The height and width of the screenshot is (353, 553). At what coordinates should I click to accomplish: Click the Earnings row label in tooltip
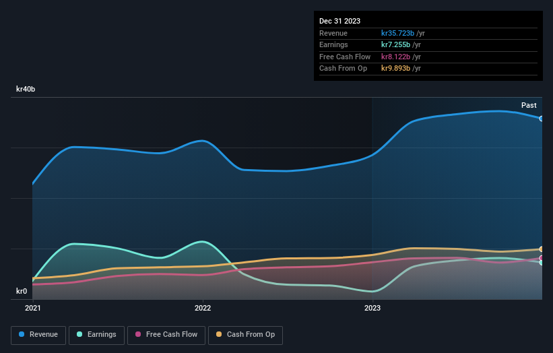[x=333, y=44]
